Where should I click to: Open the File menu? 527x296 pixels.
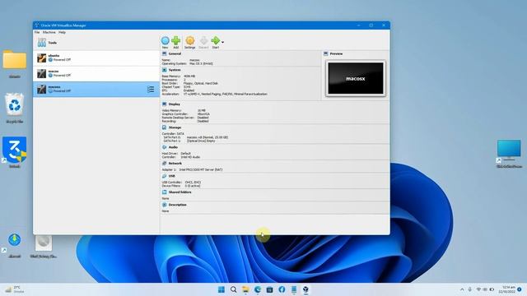click(37, 32)
